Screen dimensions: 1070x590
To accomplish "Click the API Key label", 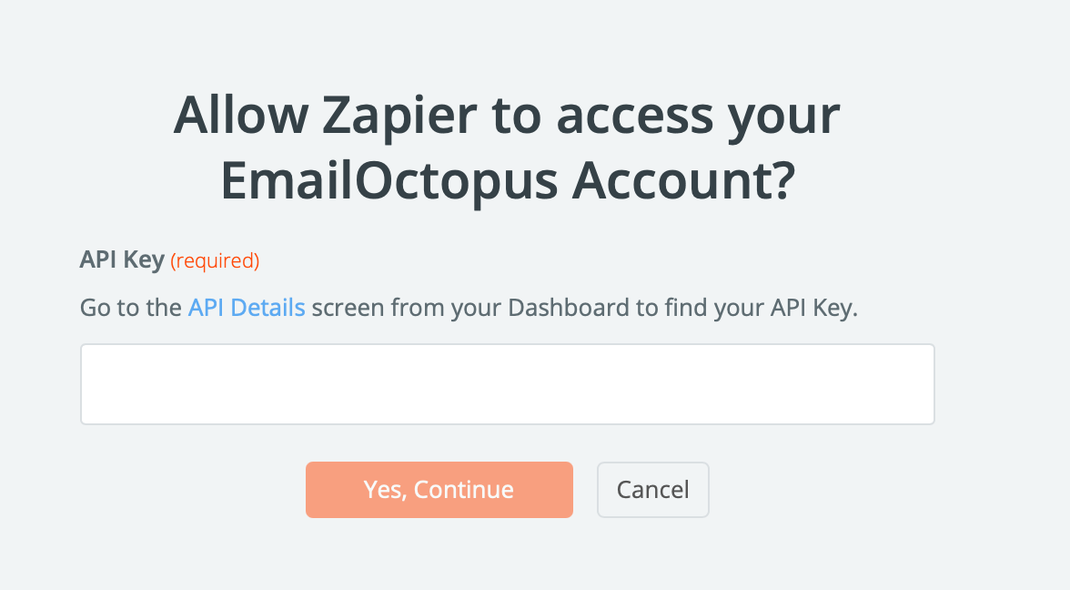I will [122, 259].
